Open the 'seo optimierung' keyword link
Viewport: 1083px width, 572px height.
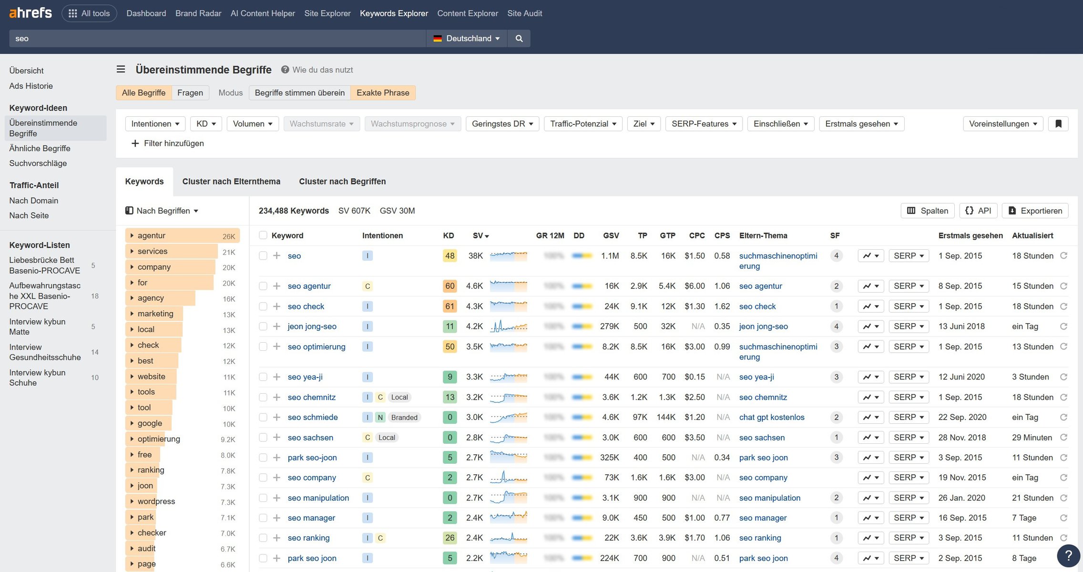click(x=317, y=347)
